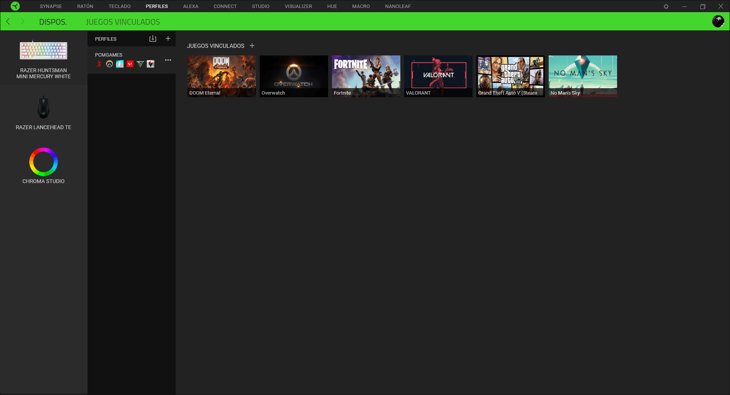Go forward with the right arrow

point(22,21)
